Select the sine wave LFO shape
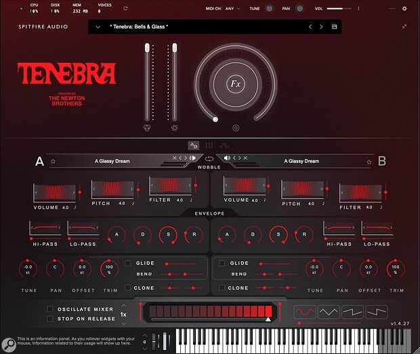 (x=305, y=312)
